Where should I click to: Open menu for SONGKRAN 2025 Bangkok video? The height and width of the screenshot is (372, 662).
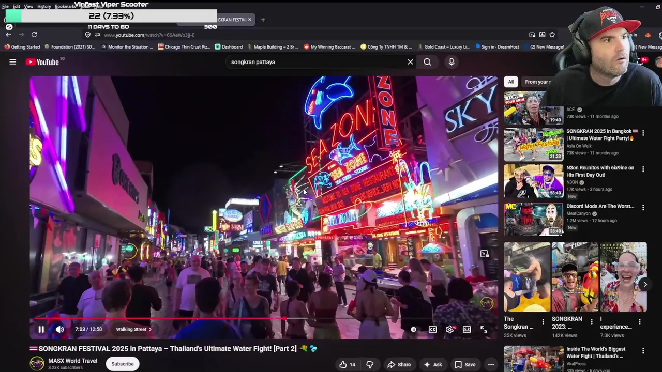click(x=643, y=133)
